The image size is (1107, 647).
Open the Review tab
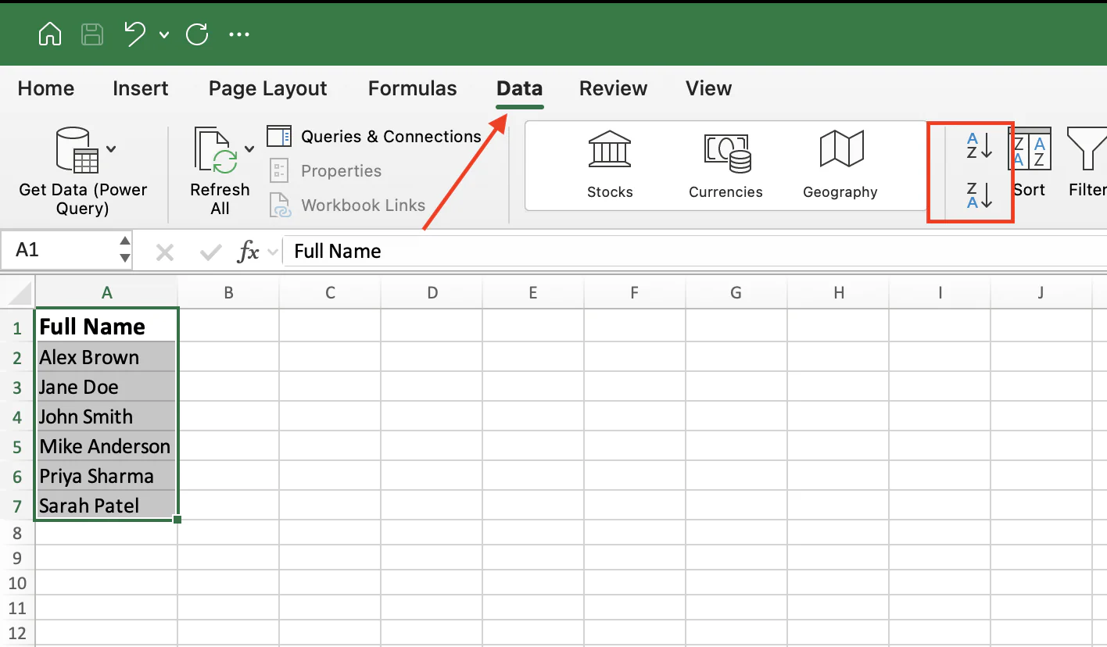614,88
